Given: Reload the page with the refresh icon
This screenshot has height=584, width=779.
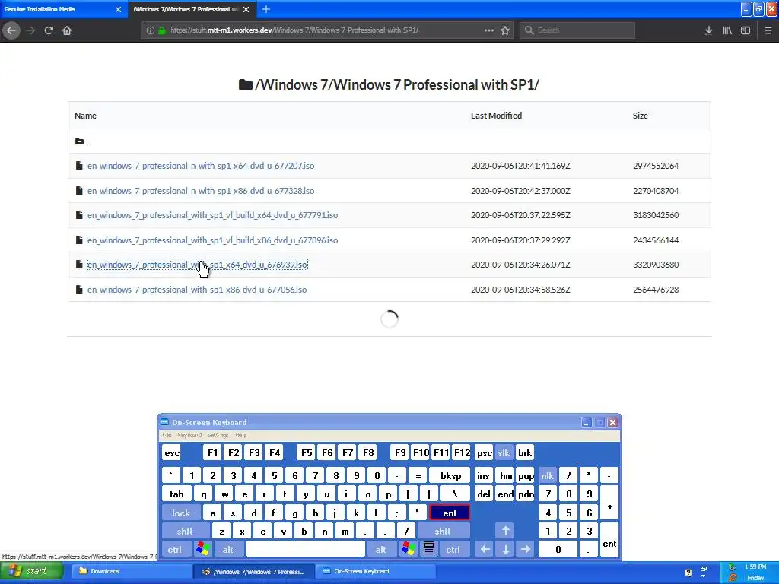Looking at the screenshot, I should pos(49,30).
